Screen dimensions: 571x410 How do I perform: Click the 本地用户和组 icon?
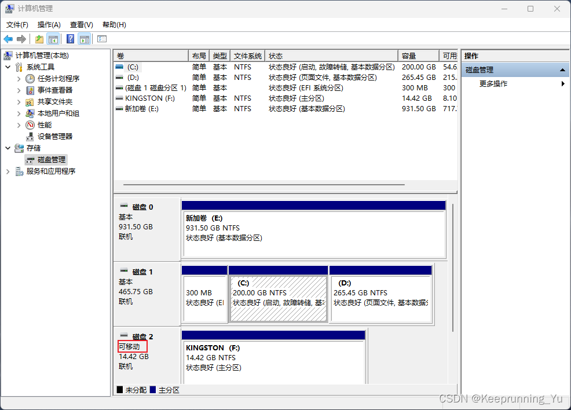[30, 114]
